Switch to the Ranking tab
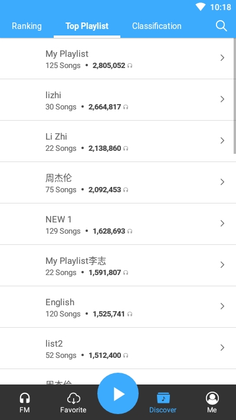 coord(27,26)
